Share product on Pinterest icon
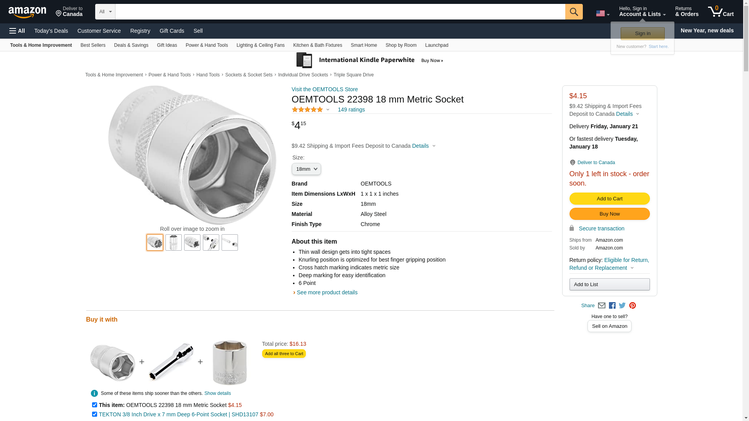 [x=632, y=306]
